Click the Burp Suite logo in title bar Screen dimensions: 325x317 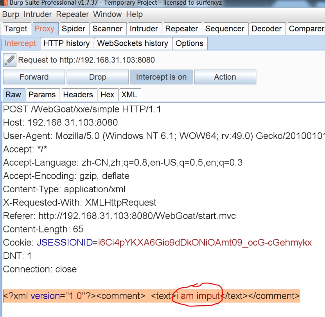coord(5,3)
